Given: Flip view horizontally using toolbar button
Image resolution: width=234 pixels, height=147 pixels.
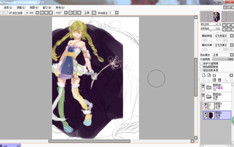Looking at the screenshot, I should (x=94, y=13).
